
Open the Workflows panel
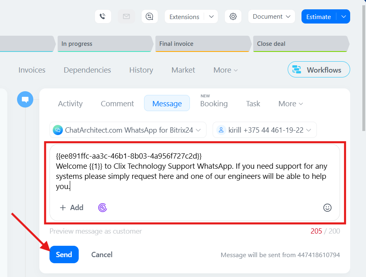(x=319, y=70)
